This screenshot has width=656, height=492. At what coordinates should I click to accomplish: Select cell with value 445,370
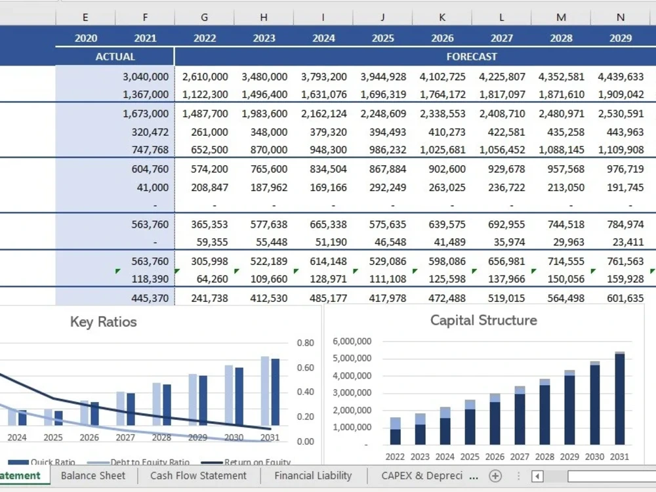(145, 298)
